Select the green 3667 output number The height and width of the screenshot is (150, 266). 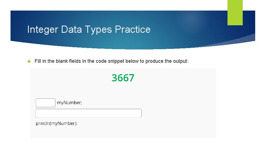123,78
